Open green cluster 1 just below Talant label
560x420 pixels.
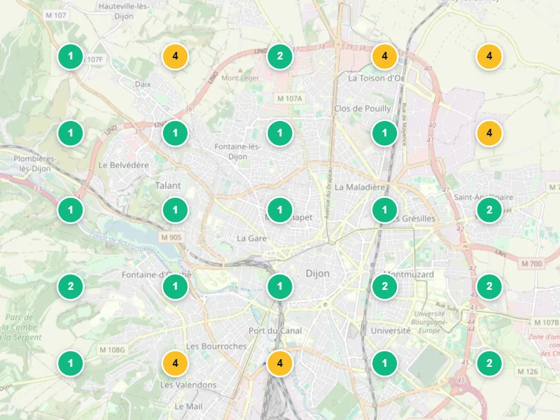tap(175, 209)
